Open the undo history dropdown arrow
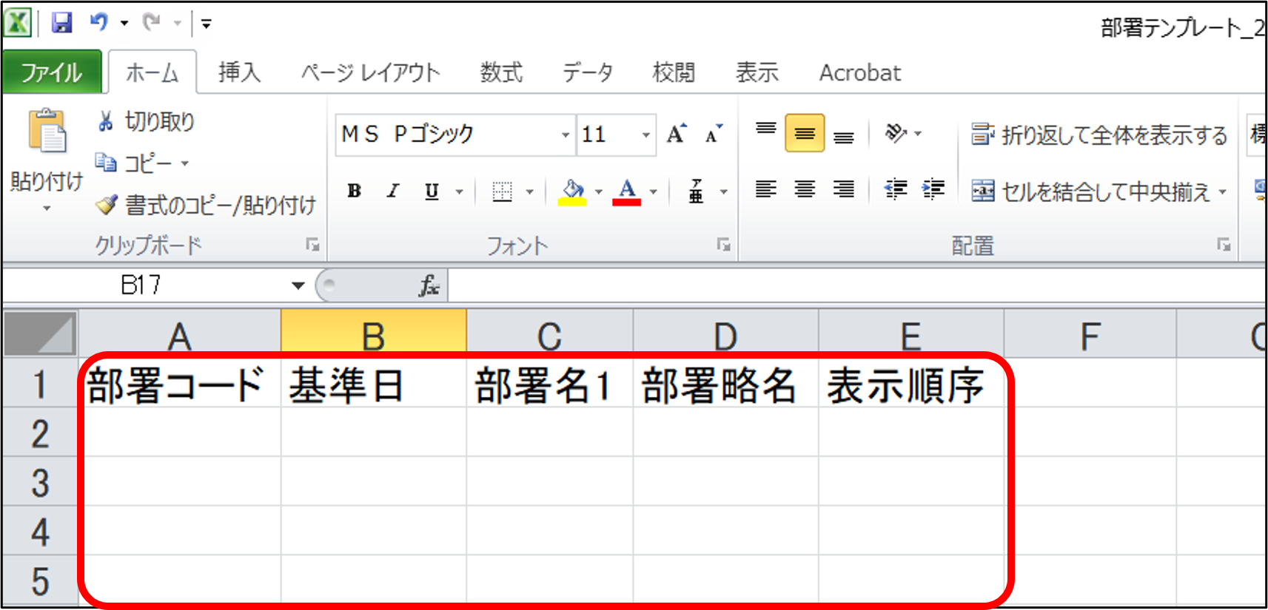This screenshot has width=1268, height=610. tap(124, 23)
